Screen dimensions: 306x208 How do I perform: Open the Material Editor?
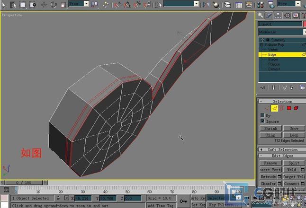[261, 5]
